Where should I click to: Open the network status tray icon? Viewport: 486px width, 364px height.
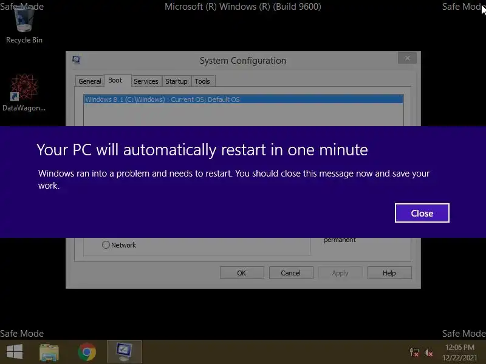click(414, 352)
